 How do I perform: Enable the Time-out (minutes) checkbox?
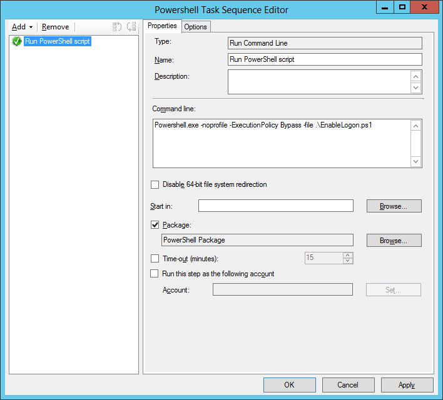coord(155,259)
